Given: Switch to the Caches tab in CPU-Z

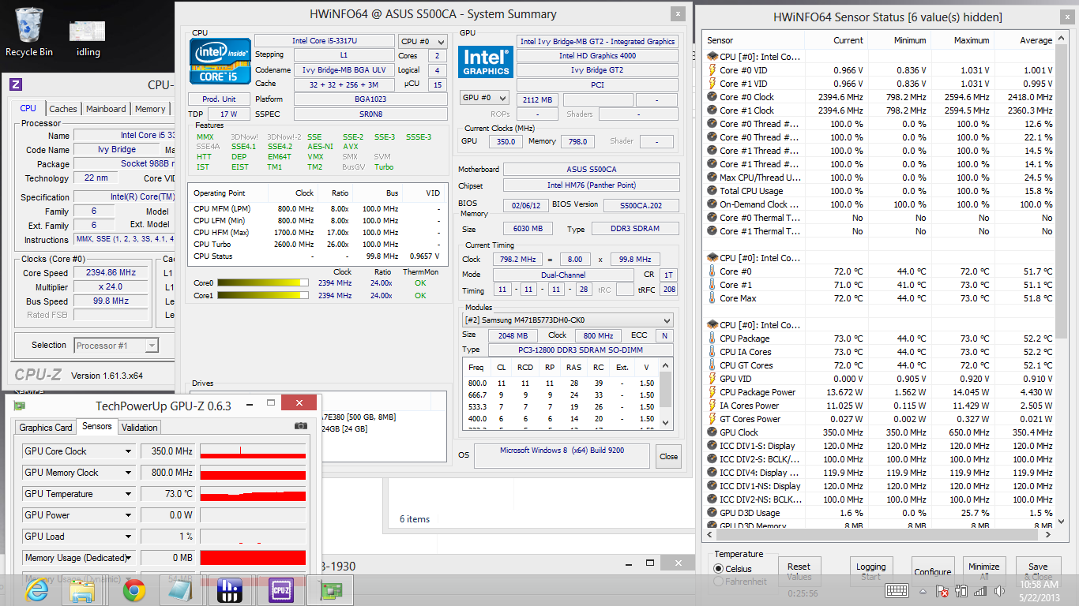Looking at the screenshot, I should coord(63,109).
